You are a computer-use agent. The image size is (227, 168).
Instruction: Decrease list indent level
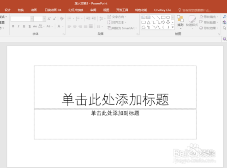[x=88, y=19]
